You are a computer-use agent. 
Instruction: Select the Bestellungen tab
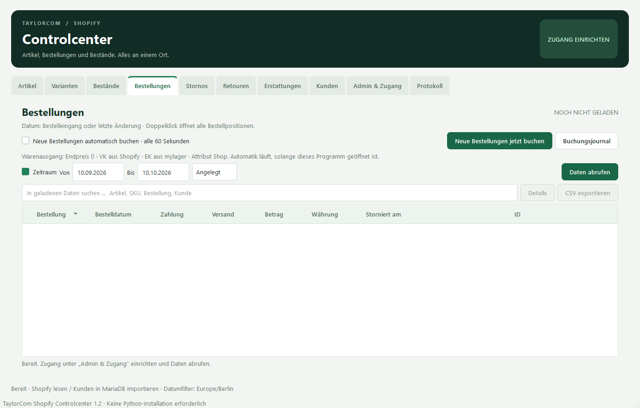coord(153,86)
